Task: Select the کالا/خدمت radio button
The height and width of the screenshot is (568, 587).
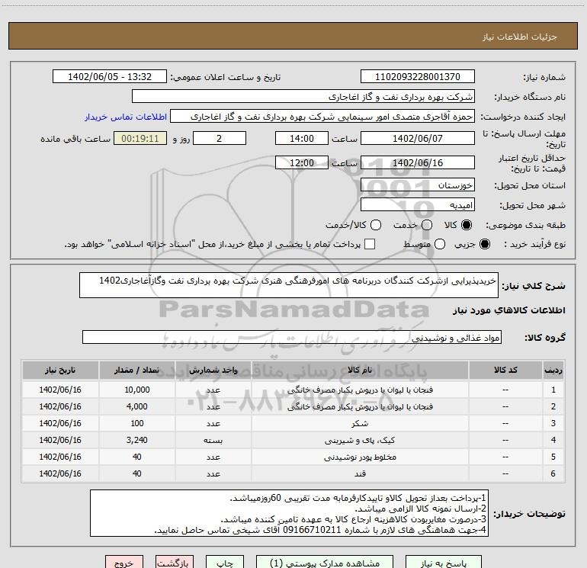Action: pos(376,225)
